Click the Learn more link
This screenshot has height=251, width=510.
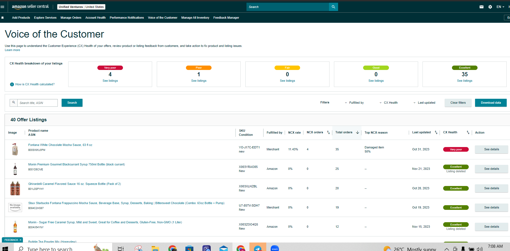point(12,50)
